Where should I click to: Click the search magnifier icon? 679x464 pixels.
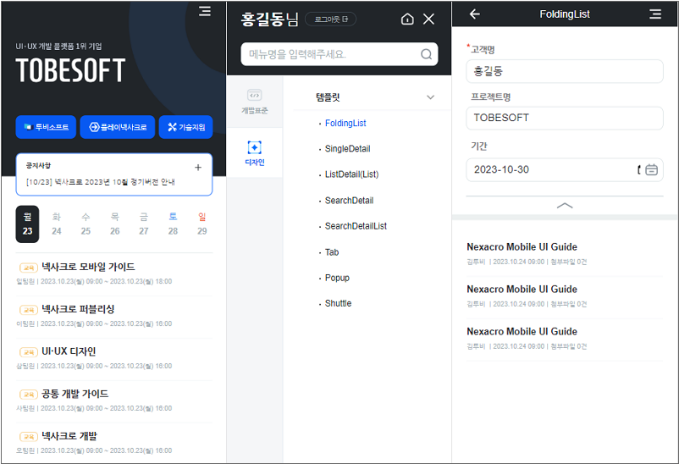point(427,55)
